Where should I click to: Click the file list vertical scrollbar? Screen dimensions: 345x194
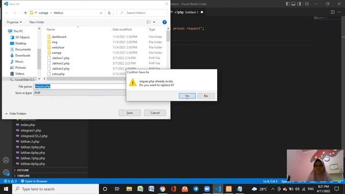click(168, 36)
